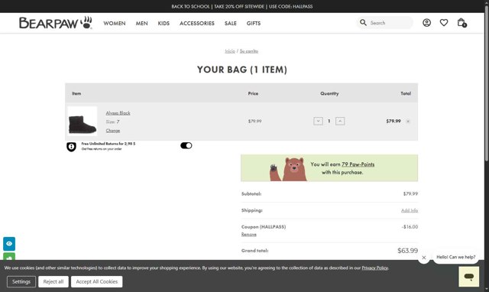The width and height of the screenshot is (489, 292).
Task: Click the coupon discount -$16.00
Action: [410, 227]
